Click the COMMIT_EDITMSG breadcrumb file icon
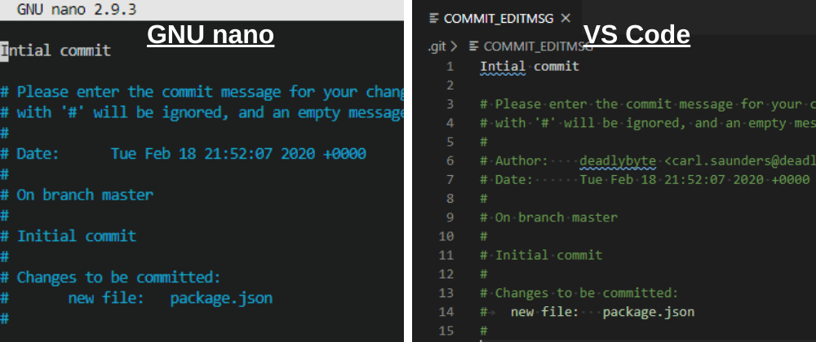 (x=473, y=46)
